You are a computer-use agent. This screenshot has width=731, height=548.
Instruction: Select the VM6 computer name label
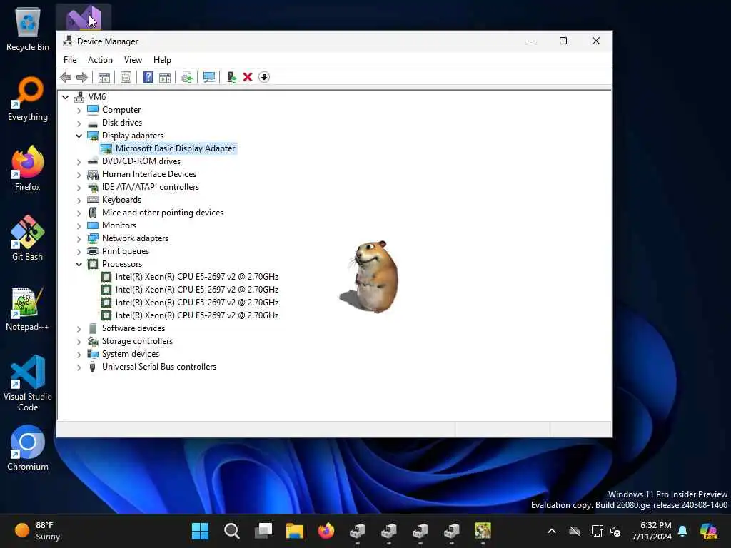pyautogui.click(x=97, y=96)
